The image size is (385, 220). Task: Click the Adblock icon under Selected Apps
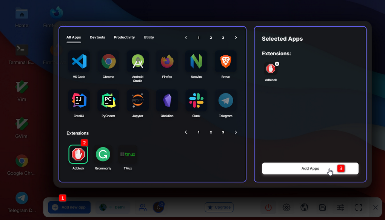click(271, 69)
